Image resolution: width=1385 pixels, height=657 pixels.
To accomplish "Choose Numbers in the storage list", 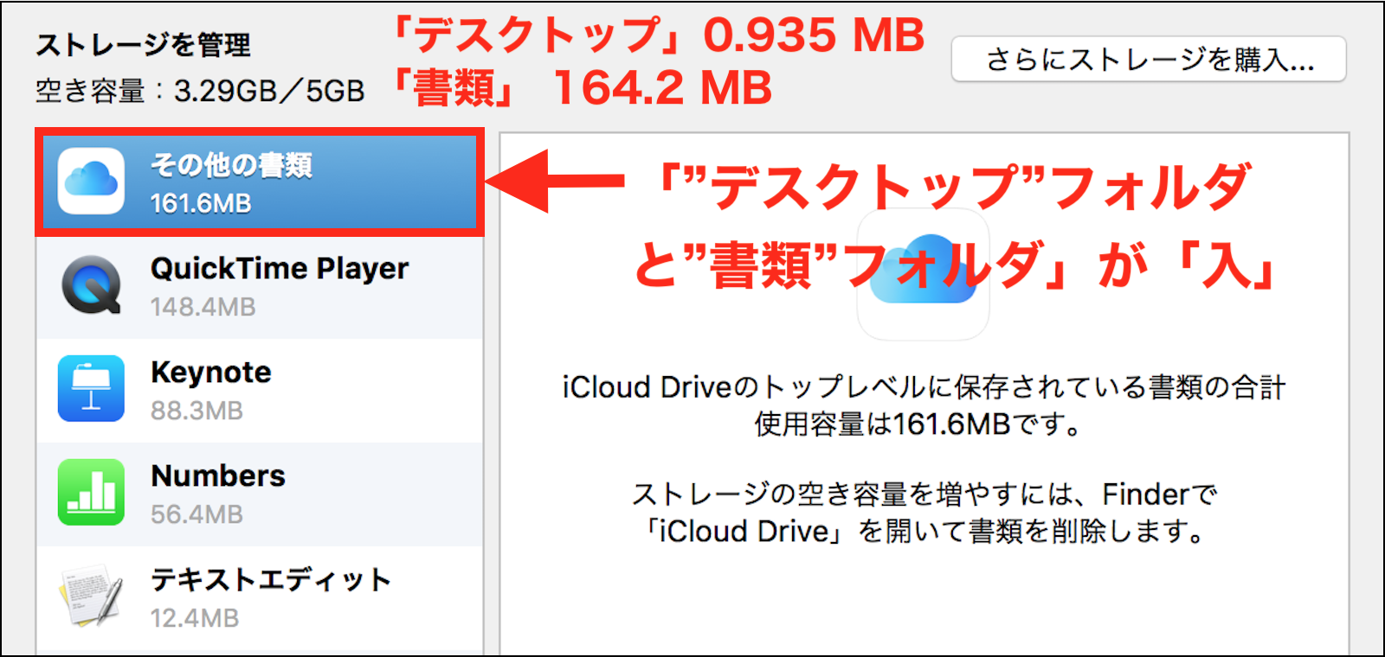I will click(x=260, y=494).
